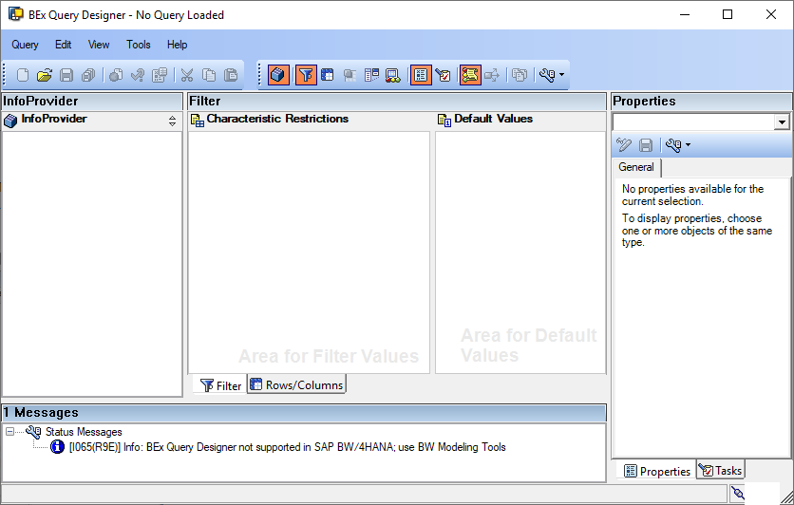This screenshot has height=505, width=794.
Task: Click the save icon in Properties pane
Action: click(646, 145)
